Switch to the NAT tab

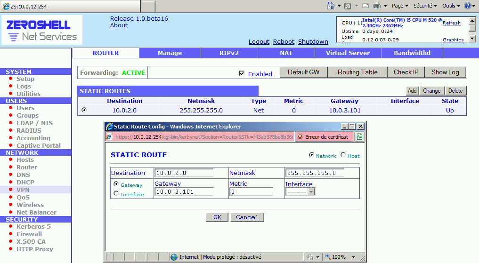coord(286,53)
